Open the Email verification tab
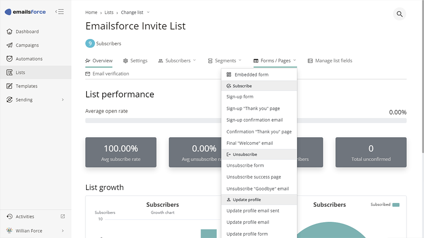 pos(107,73)
